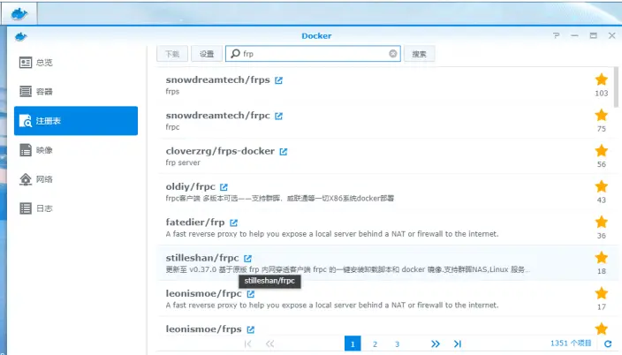Open the 网络 network section
Screen dimensions: 622x355
point(76,179)
